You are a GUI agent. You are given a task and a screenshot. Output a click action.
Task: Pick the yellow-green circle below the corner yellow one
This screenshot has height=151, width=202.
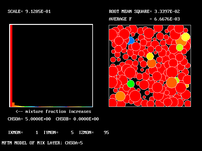[180, 48]
